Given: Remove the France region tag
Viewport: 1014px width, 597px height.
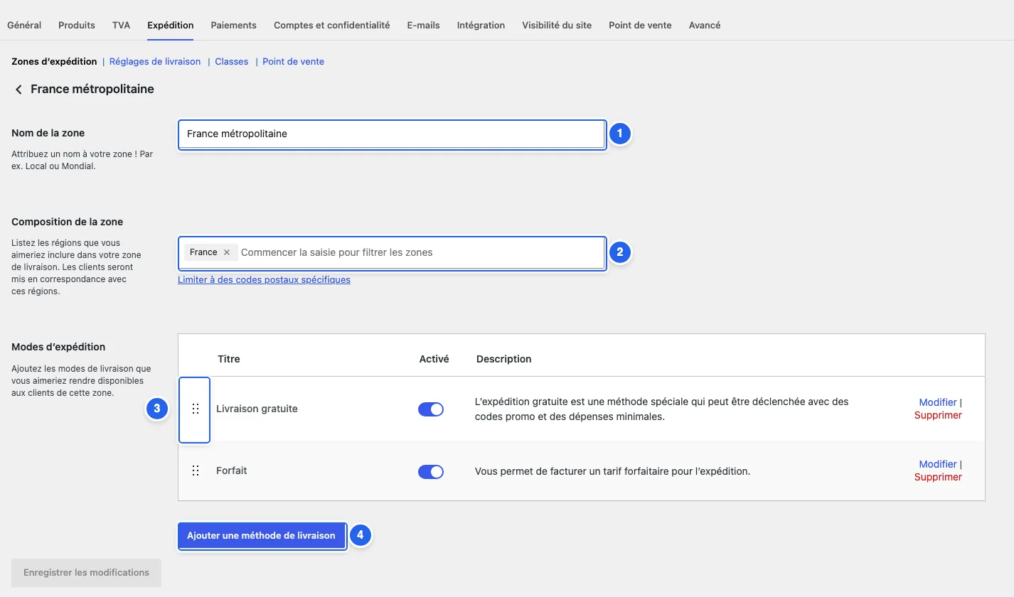Looking at the screenshot, I should click(x=227, y=252).
